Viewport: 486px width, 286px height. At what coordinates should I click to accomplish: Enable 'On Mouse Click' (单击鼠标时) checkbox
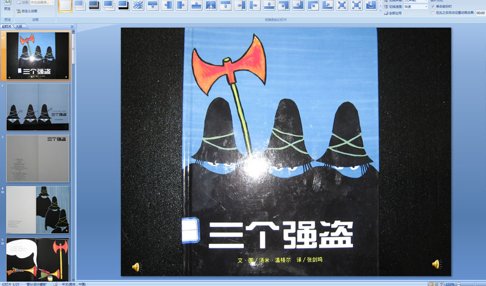click(433, 7)
